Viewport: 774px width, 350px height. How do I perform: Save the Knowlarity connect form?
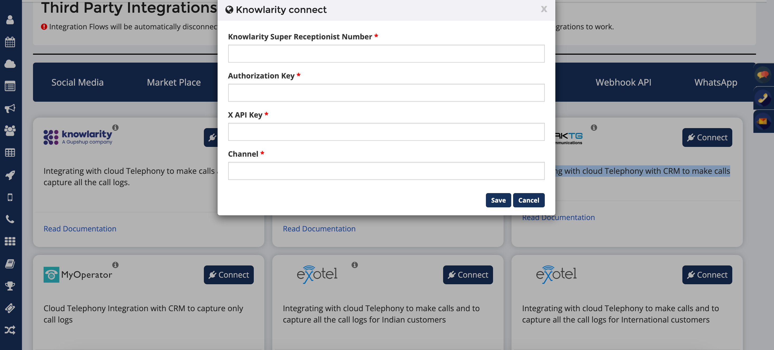click(x=498, y=200)
